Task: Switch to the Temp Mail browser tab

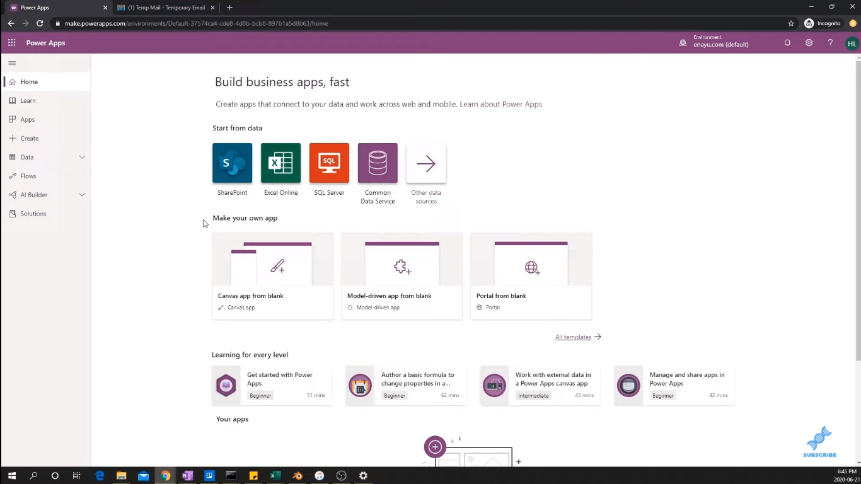Action: 166,8
